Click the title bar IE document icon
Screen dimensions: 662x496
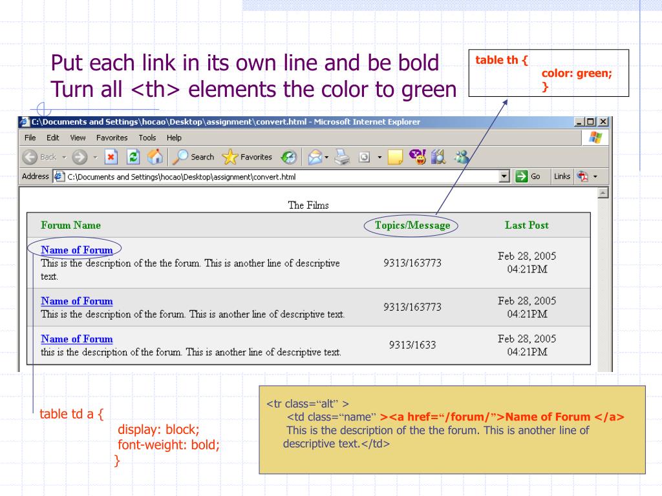(x=25, y=122)
